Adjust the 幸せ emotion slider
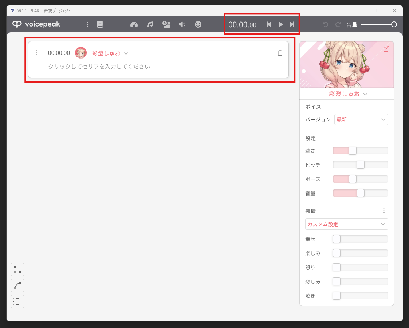 point(360,239)
